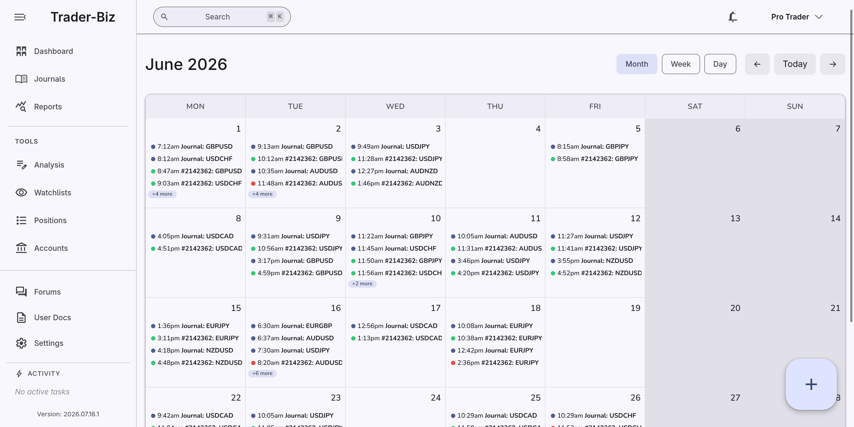
Task: Open 12:56pm Journal: USDCAD event
Action: [x=395, y=326]
